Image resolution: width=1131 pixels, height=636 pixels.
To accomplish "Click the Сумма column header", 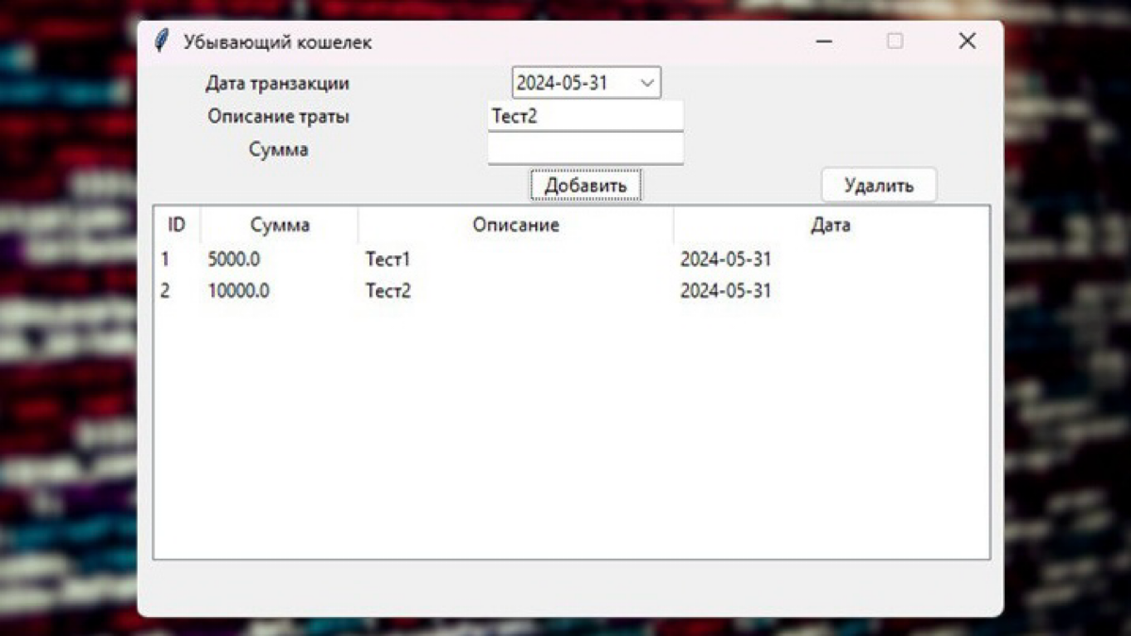I will 277,224.
